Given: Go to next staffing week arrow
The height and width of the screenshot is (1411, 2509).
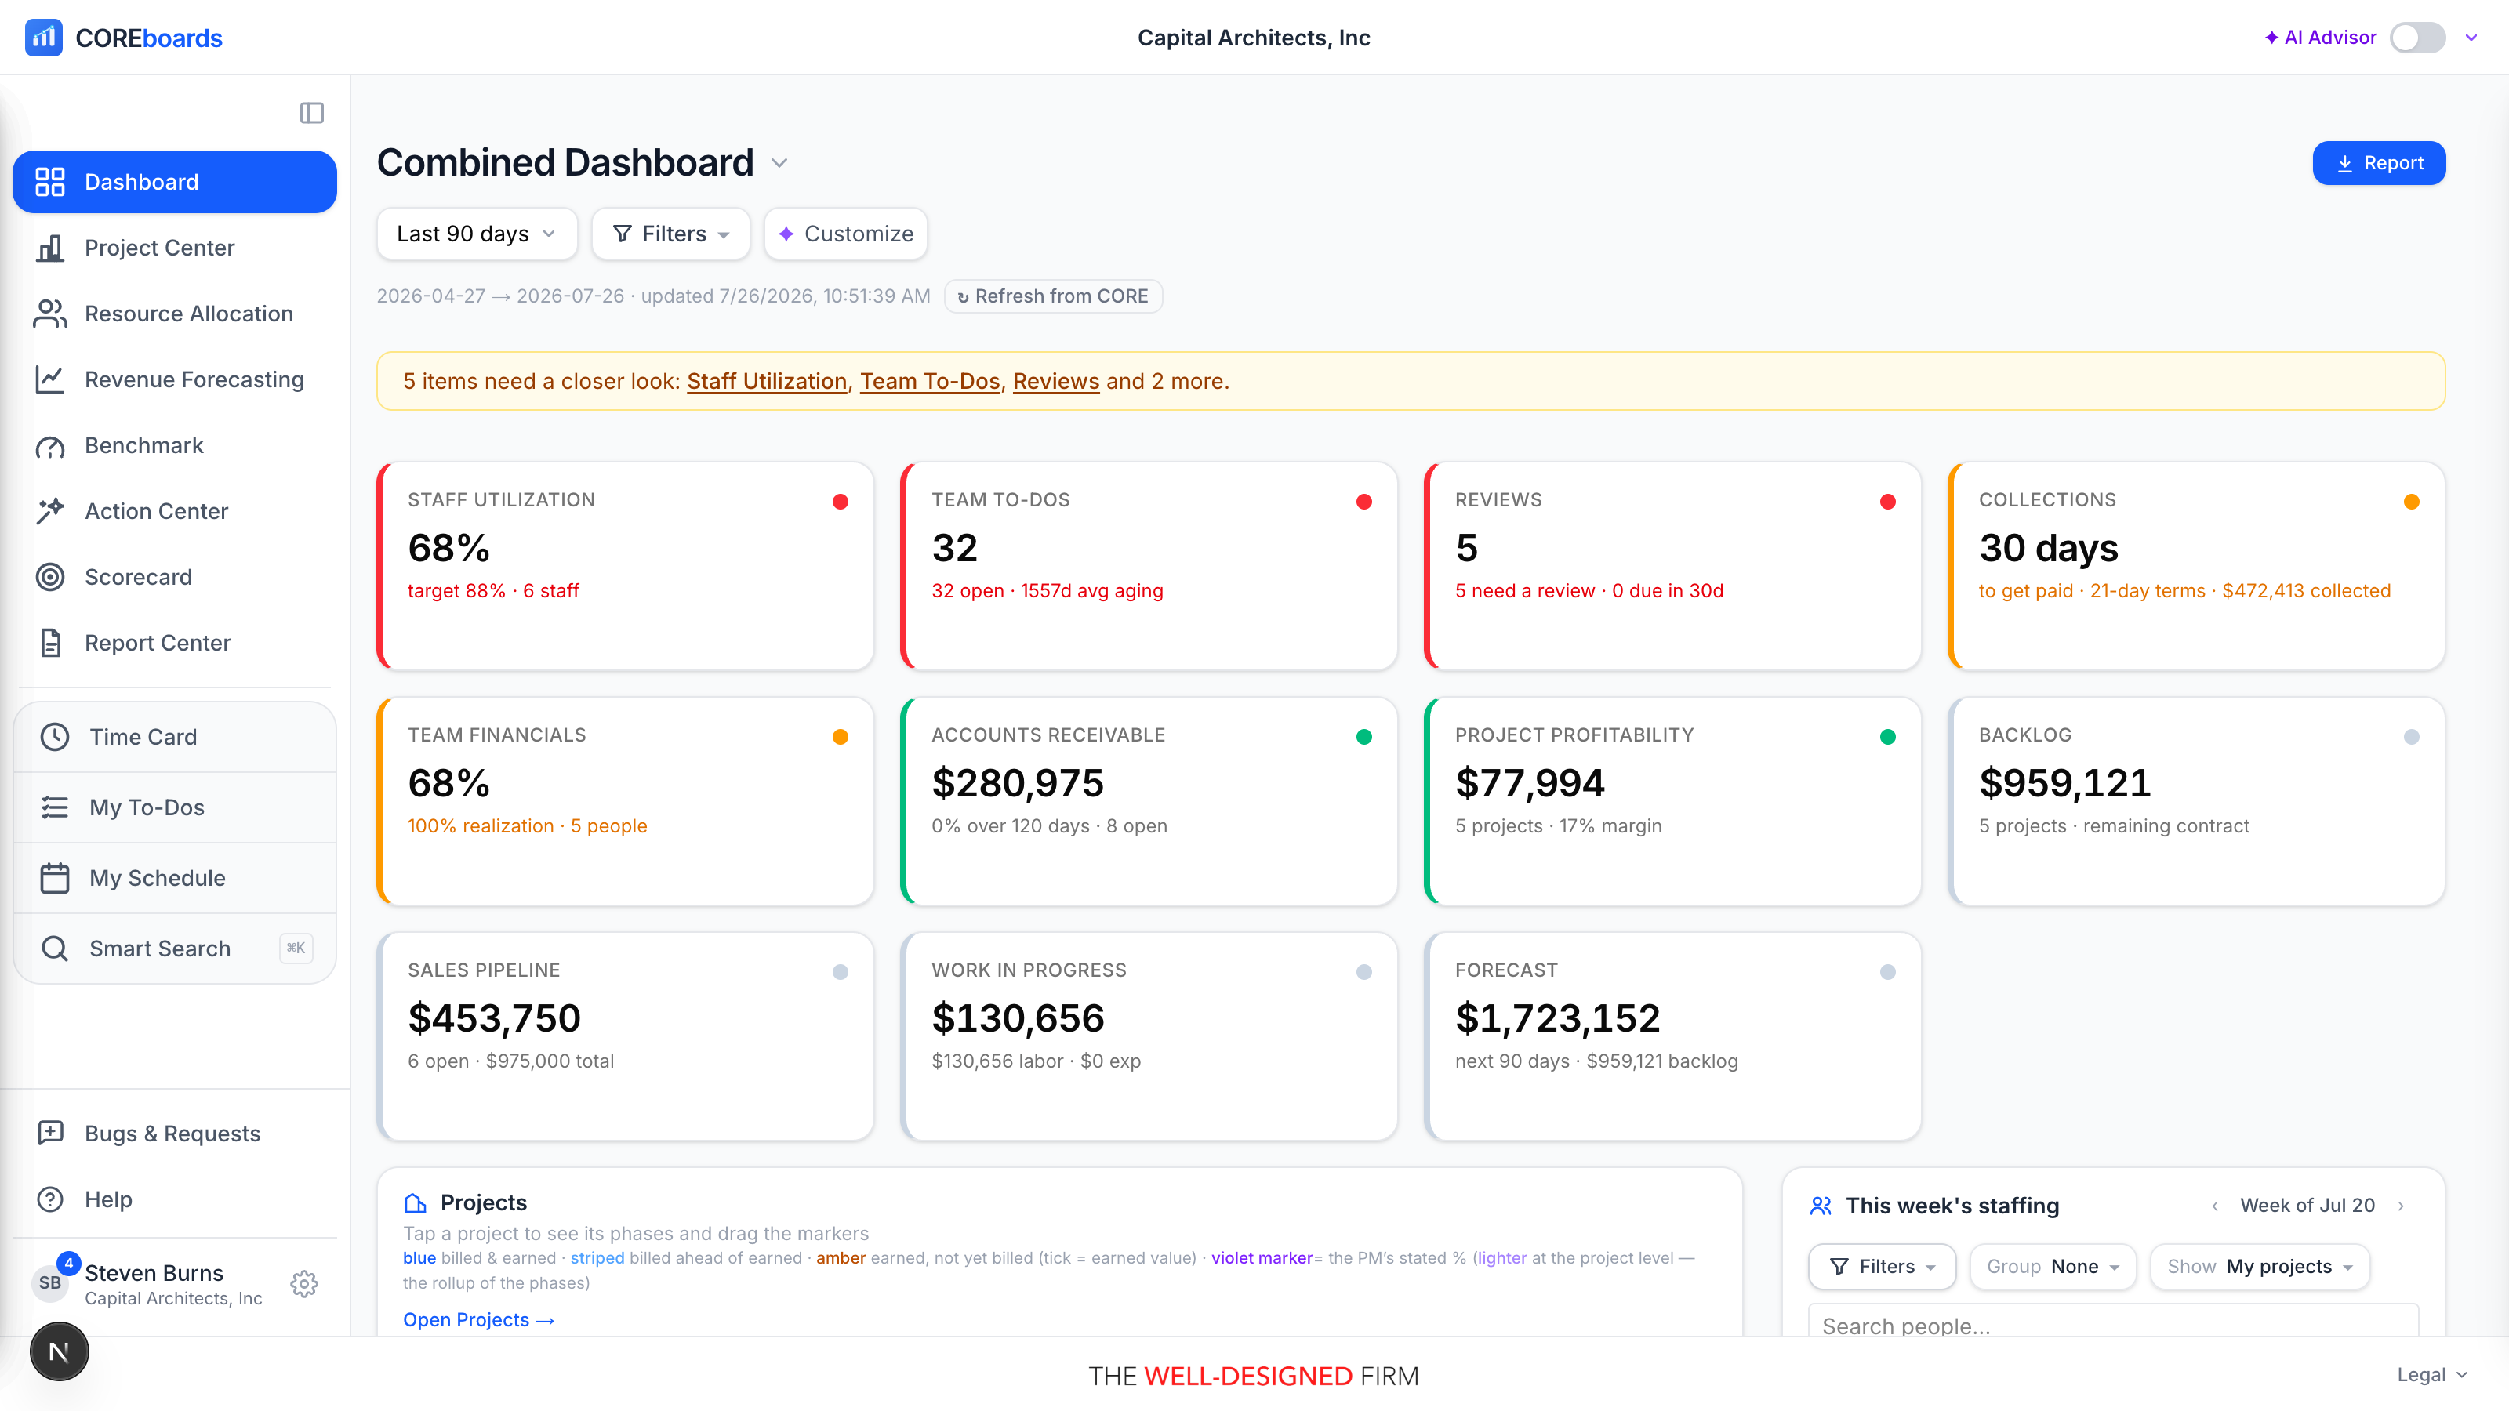Looking at the screenshot, I should pyautogui.click(x=2401, y=1206).
